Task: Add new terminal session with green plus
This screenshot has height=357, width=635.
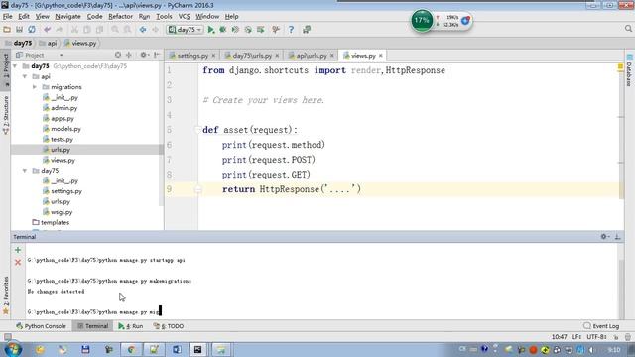Action: click(18, 250)
